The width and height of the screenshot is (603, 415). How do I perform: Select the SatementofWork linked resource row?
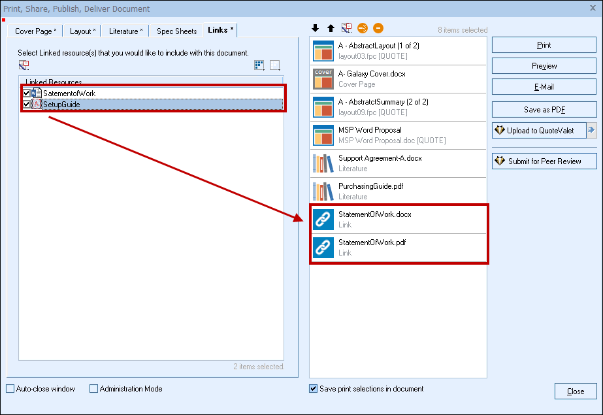coord(152,93)
